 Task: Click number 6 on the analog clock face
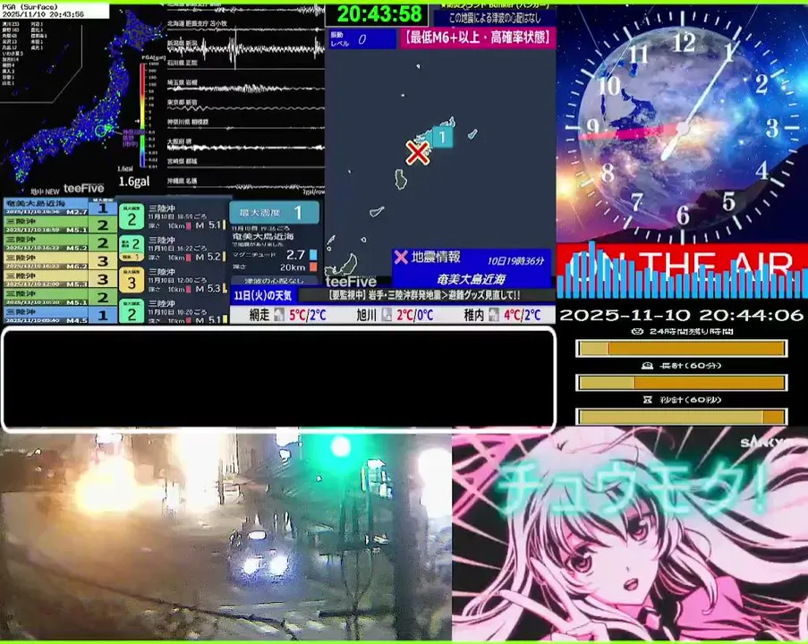click(683, 215)
